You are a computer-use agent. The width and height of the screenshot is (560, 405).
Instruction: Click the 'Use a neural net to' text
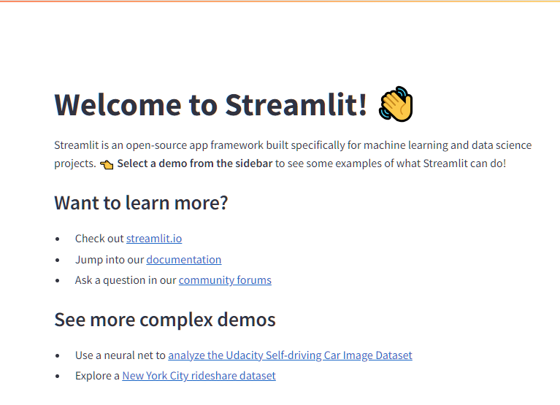point(120,355)
